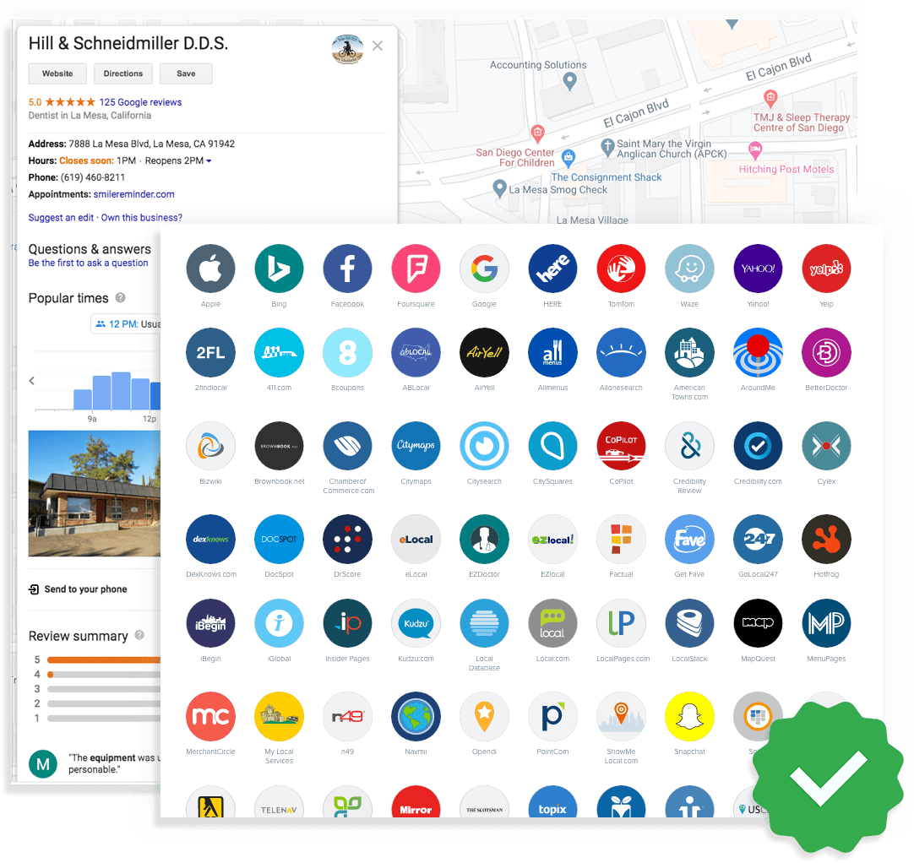This screenshot has height=863, width=914.
Task: Click the Insider Pages icon
Action: pyautogui.click(x=347, y=623)
